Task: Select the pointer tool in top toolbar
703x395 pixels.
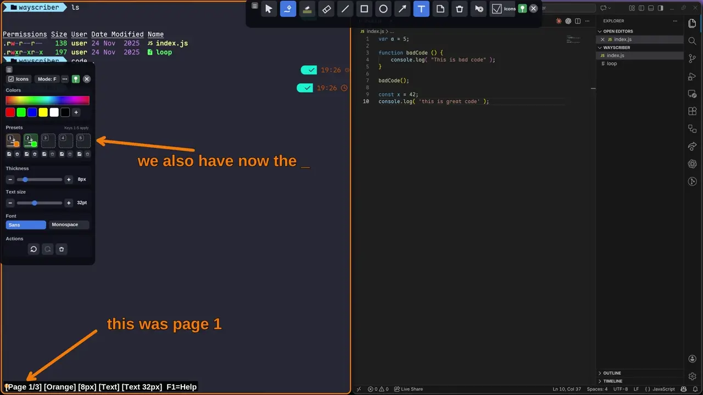Action: [x=269, y=9]
